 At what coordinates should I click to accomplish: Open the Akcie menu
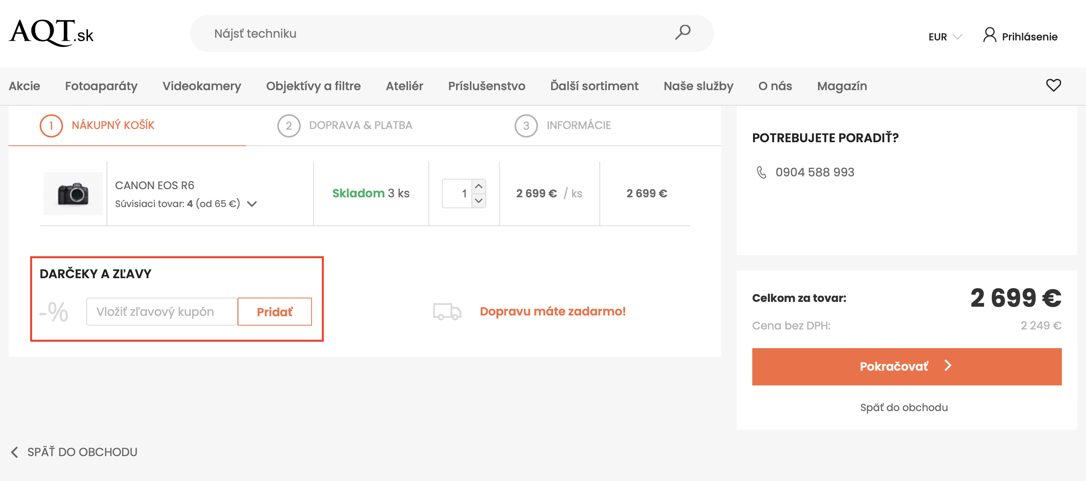(x=25, y=86)
